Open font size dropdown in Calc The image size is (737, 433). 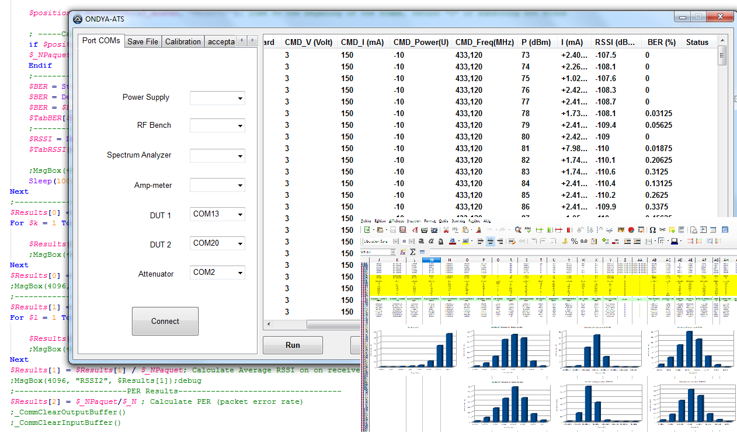(412, 241)
